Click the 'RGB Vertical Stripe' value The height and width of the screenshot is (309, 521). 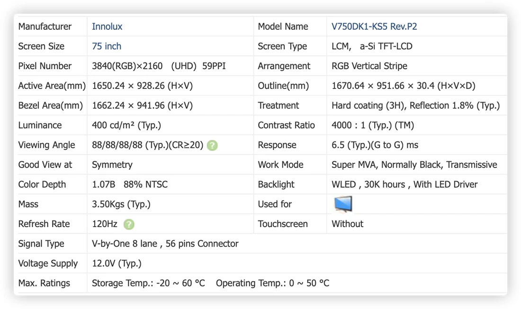click(369, 66)
